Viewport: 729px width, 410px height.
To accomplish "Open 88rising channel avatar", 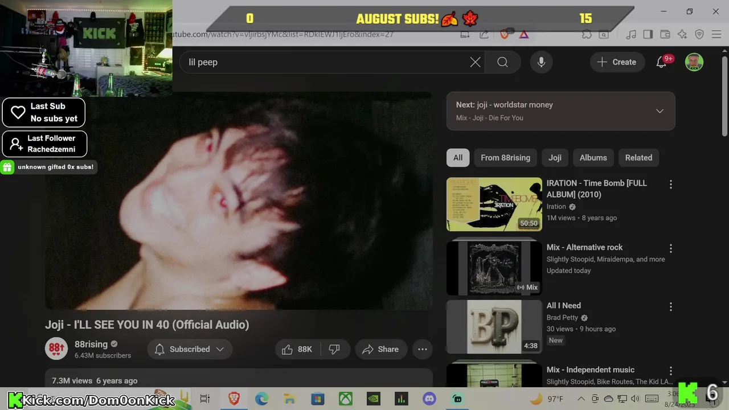I will 56,348.
